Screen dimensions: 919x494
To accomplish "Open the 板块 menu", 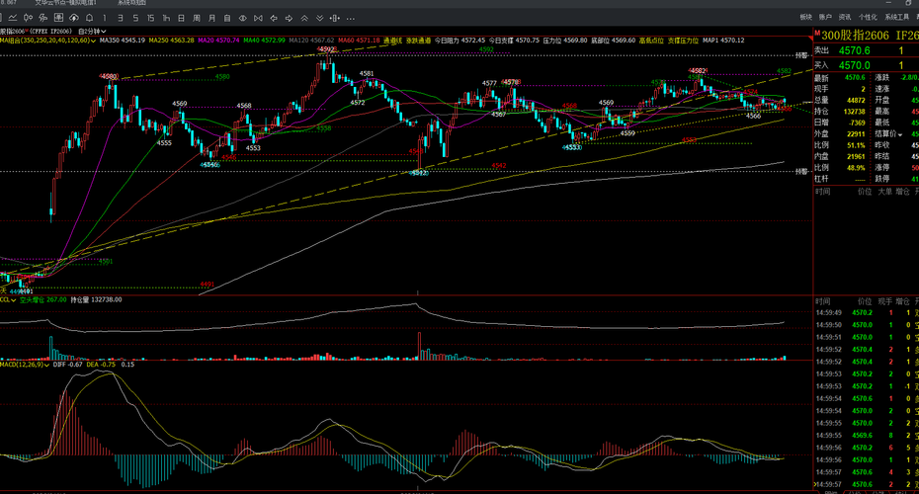I will click(806, 17).
